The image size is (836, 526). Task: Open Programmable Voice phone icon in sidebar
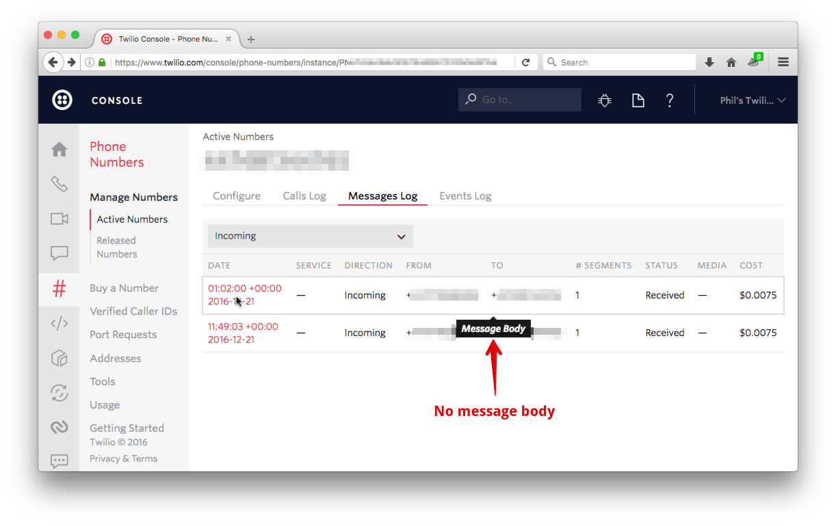[x=60, y=184]
